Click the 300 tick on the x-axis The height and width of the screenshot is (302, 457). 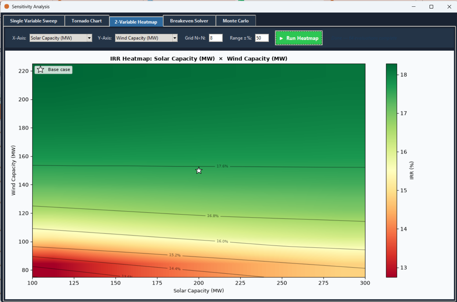(x=365, y=283)
